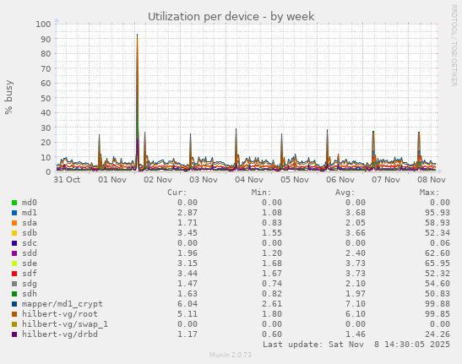Click the 'Max:' column header
This screenshot has height=364, width=462.
coord(429,193)
